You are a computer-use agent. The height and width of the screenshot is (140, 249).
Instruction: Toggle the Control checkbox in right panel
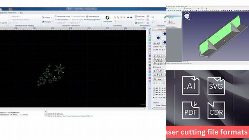point(154,67)
